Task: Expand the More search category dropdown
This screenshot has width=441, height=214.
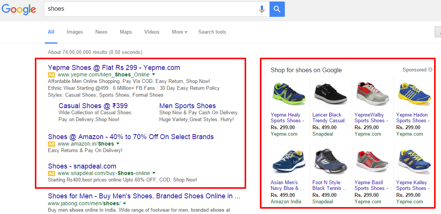Action: pos(180,32)
